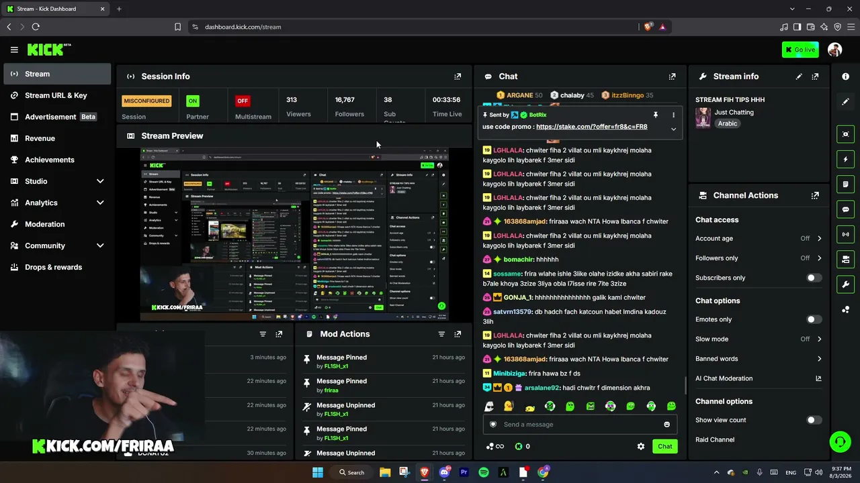Click the Just Chatting category thumbnail

tap(703, 117)
